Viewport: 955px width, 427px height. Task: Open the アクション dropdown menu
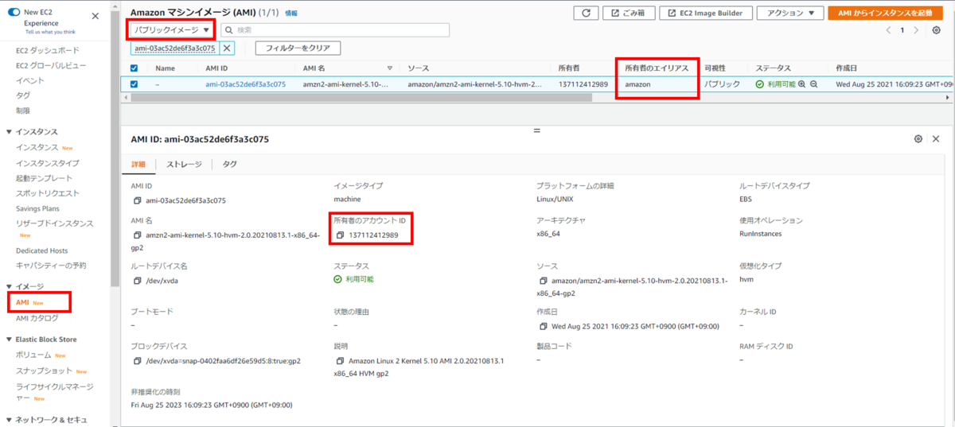(x=789, y=13)
